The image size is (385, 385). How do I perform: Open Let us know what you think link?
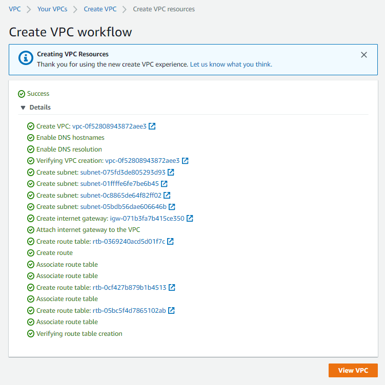tap(231, 65)
